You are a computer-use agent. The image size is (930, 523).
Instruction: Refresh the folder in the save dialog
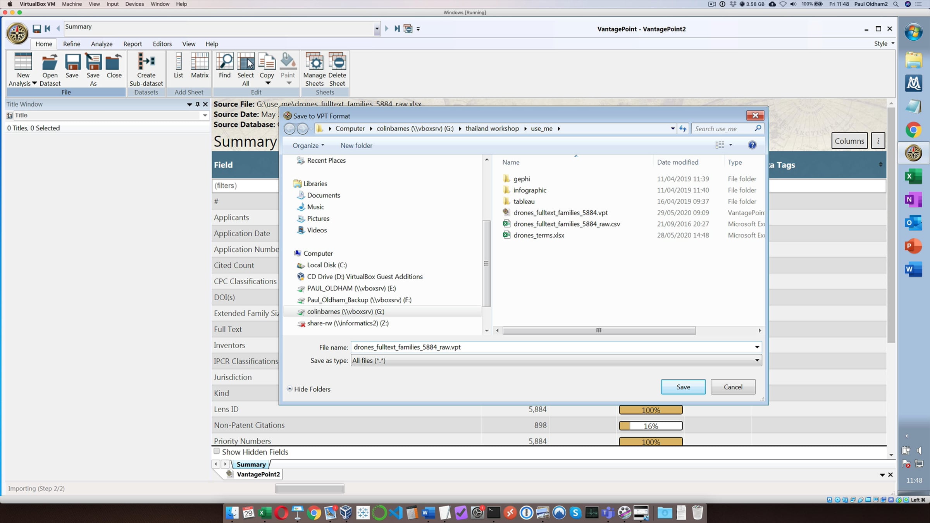pos(683,129)
